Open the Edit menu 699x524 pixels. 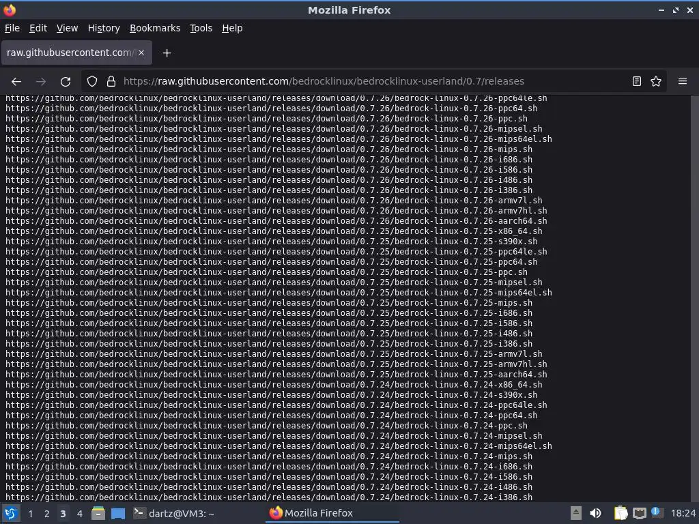pyautogui.click(x=38, y=28)
